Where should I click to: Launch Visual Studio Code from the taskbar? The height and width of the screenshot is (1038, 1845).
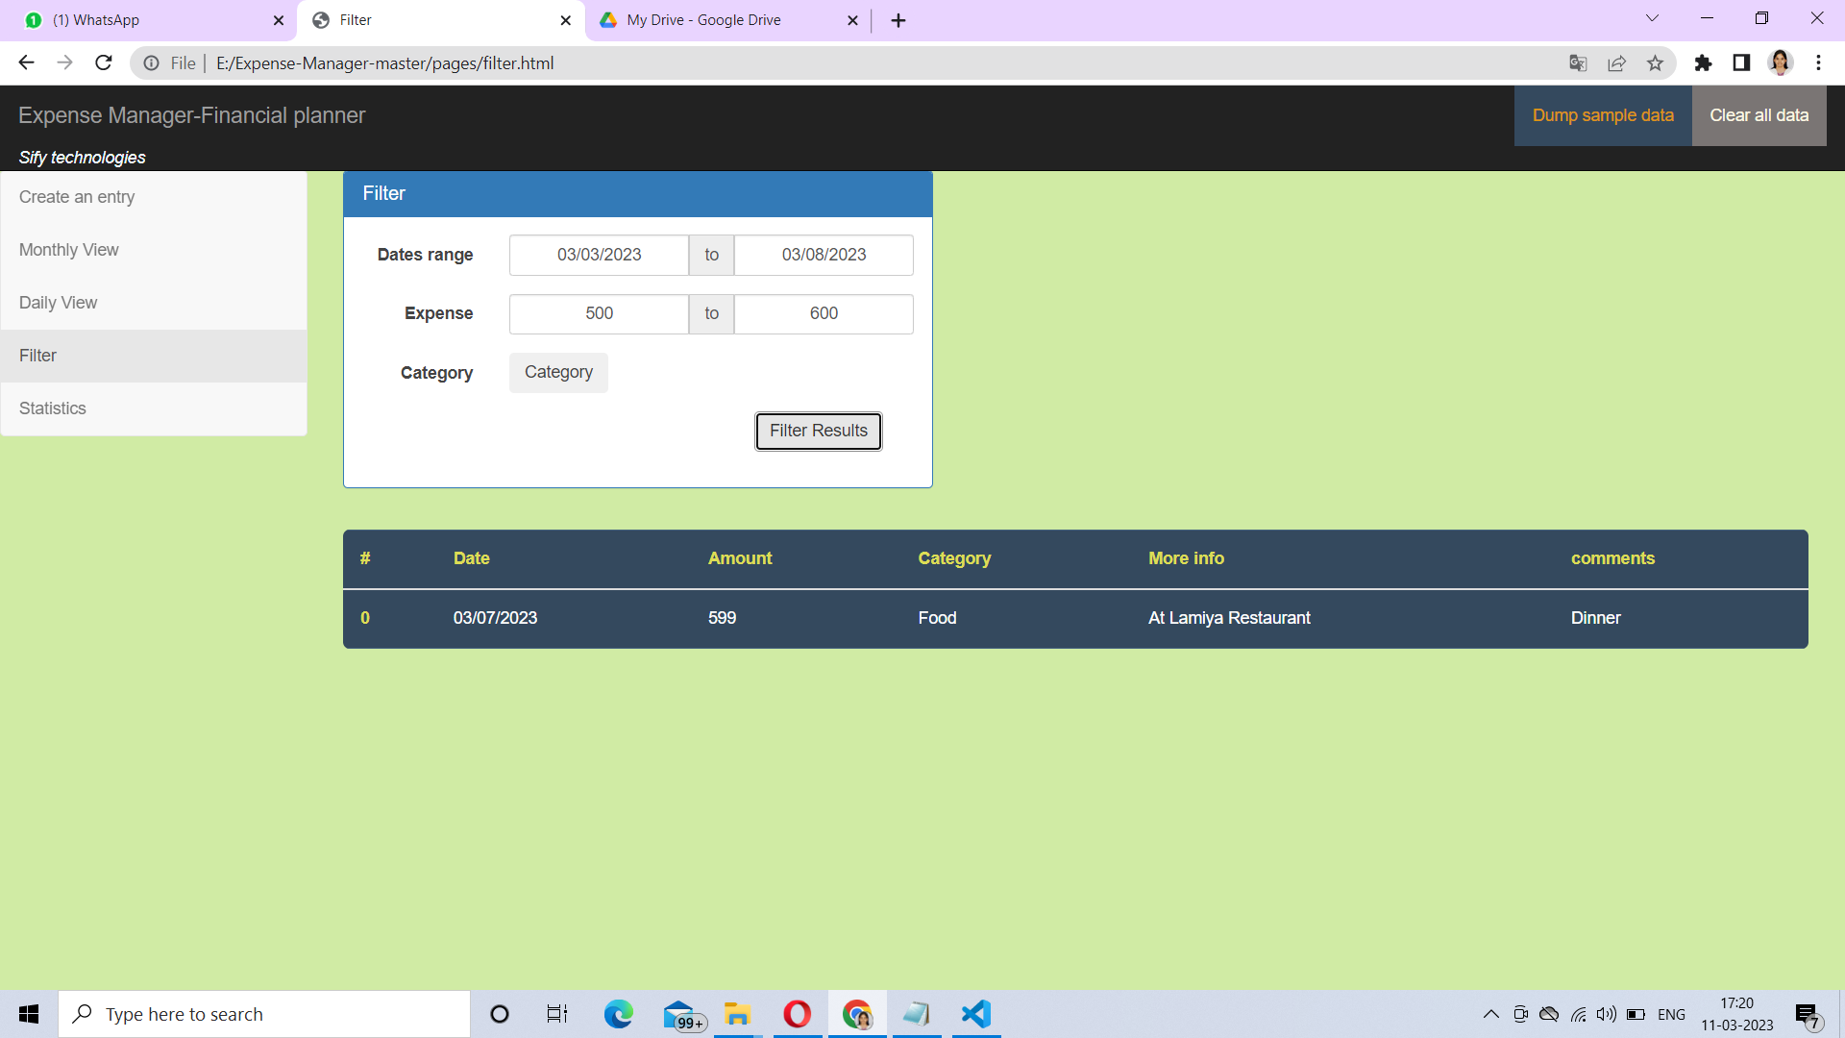point(975,1013)
